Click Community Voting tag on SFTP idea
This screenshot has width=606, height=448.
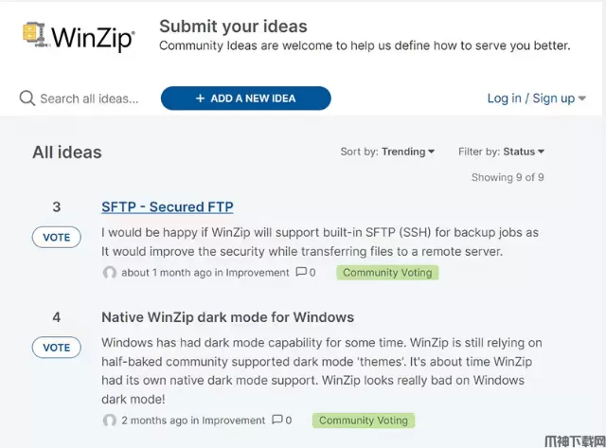pos(387,273)
